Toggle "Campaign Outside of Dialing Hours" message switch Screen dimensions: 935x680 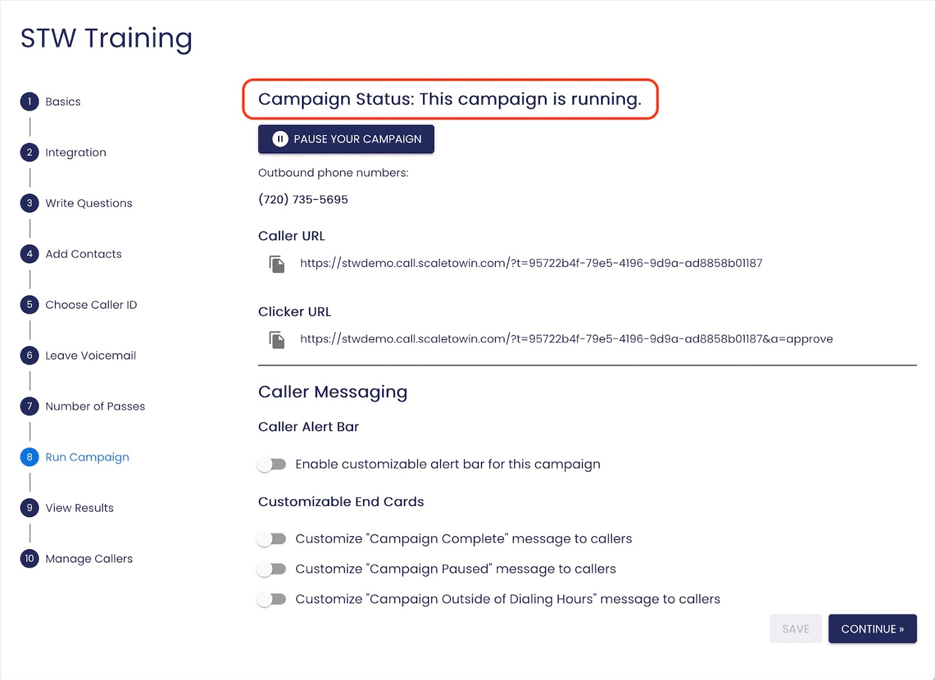point(272,599)
